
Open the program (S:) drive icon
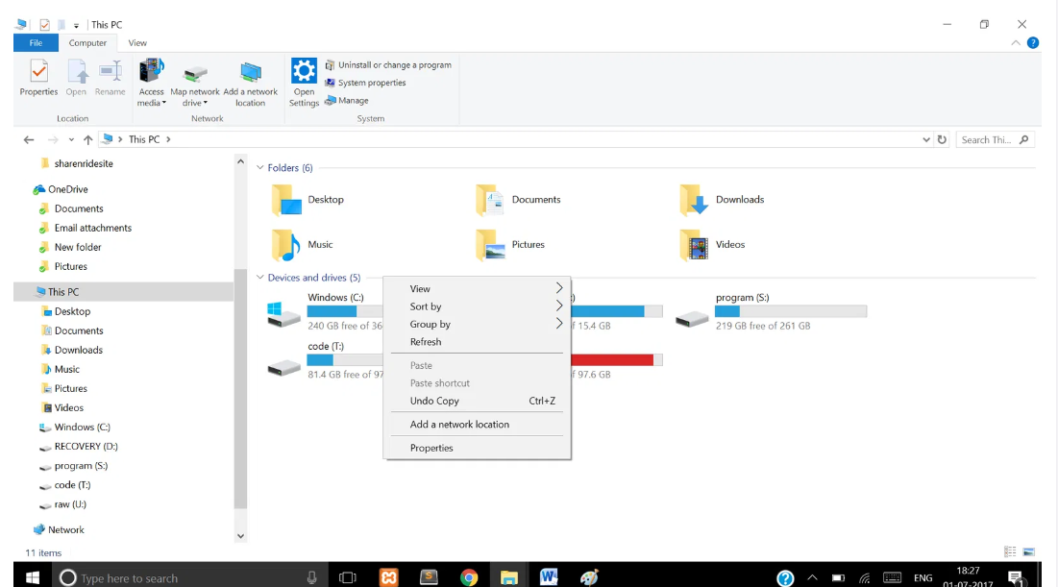coord(692,317)
